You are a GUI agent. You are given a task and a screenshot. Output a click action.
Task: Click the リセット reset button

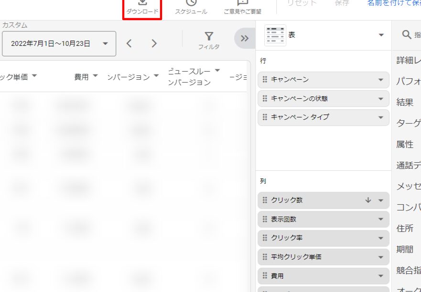(302, 3)
